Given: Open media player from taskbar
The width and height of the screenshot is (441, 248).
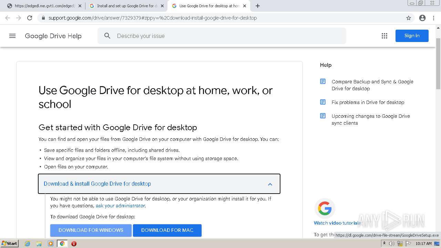Looking at the screenshot, I should 51,244.
